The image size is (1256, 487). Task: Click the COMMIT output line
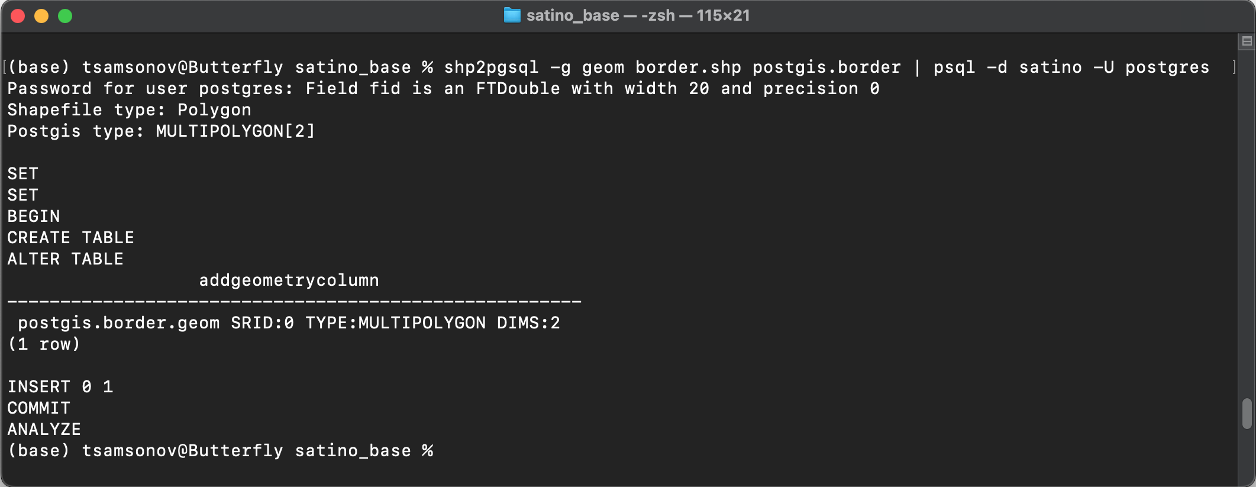[38, 408]
